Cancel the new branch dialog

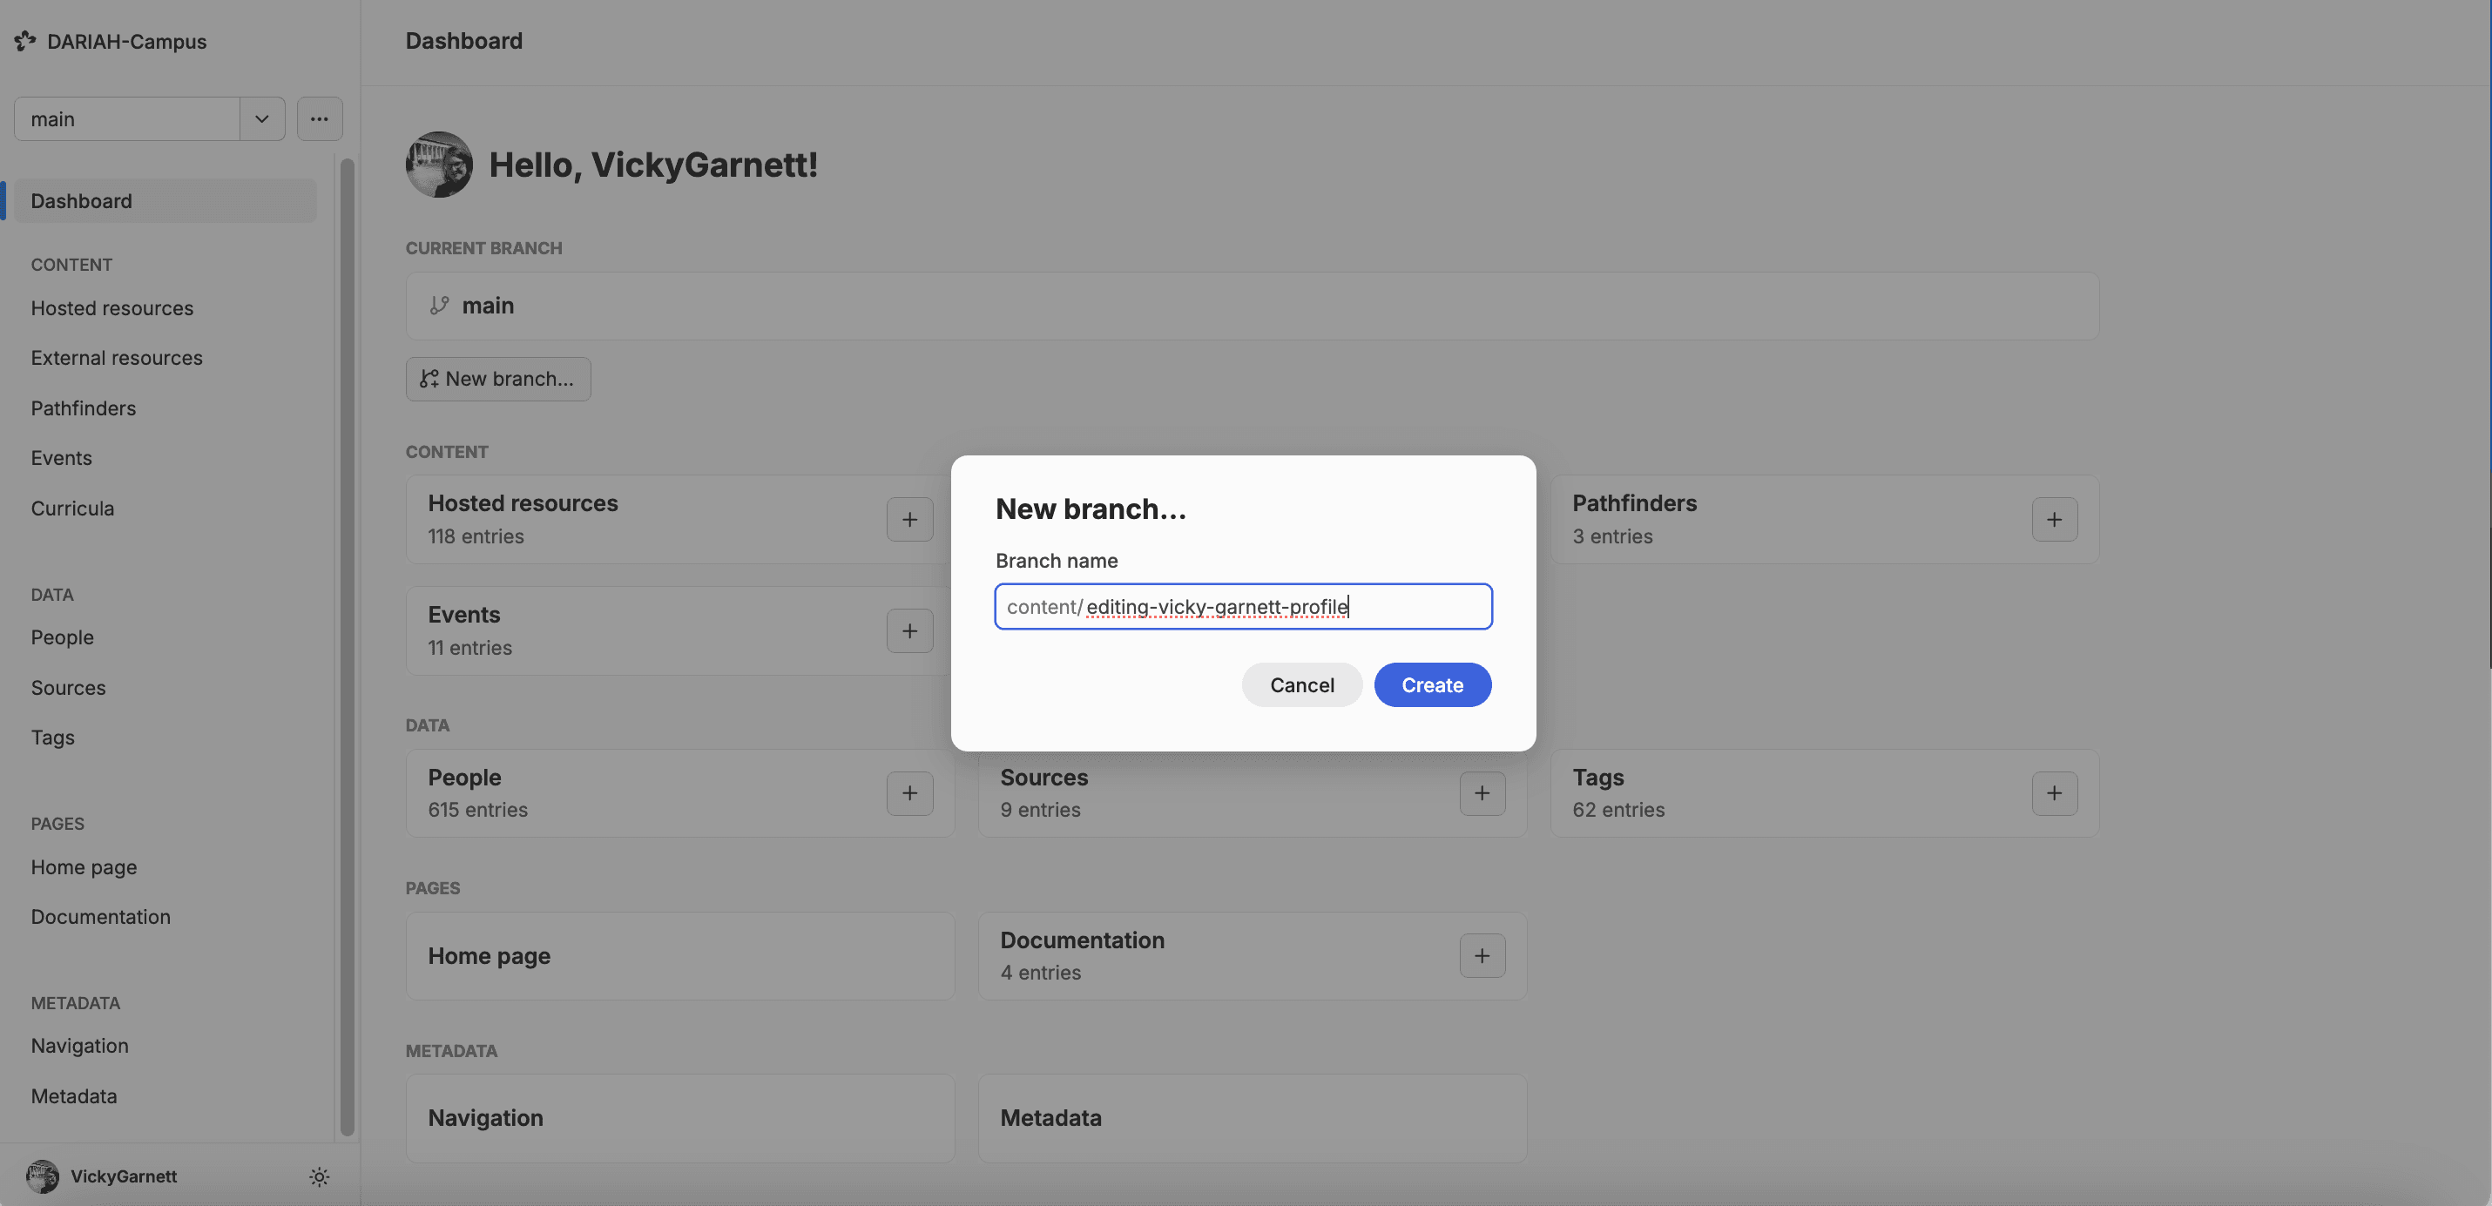(1301, 684)
